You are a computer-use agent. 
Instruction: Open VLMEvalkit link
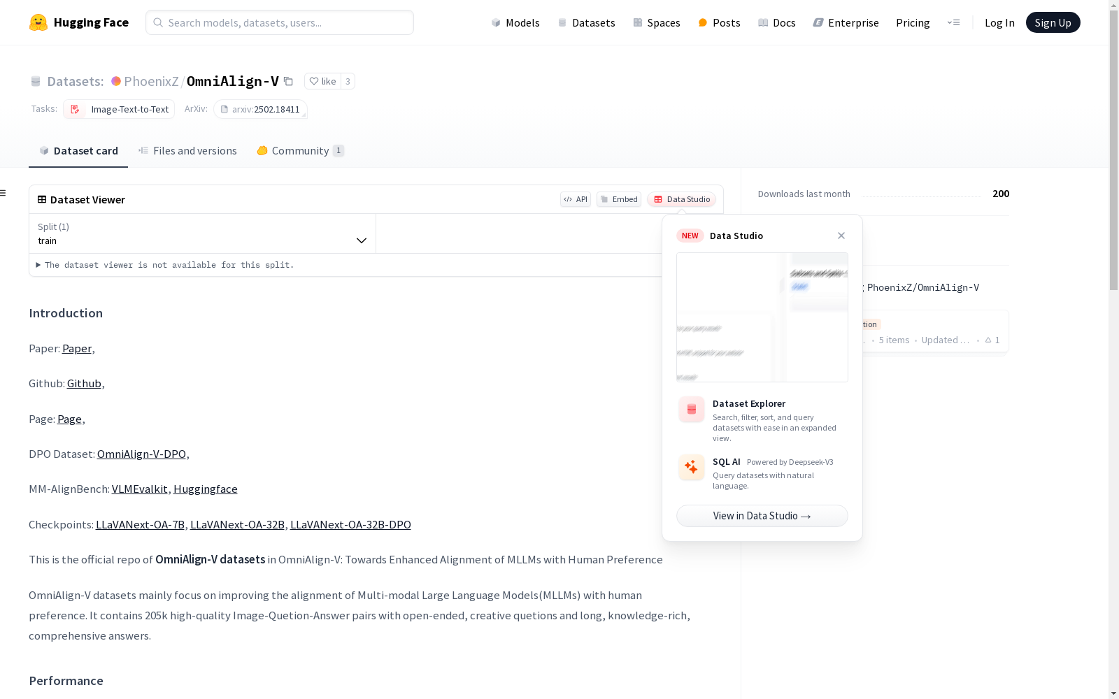point(139,489)
